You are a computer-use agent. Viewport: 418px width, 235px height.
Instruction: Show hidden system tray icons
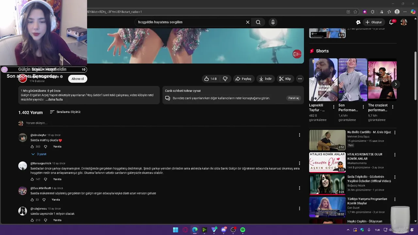click(x=348, y=230)
